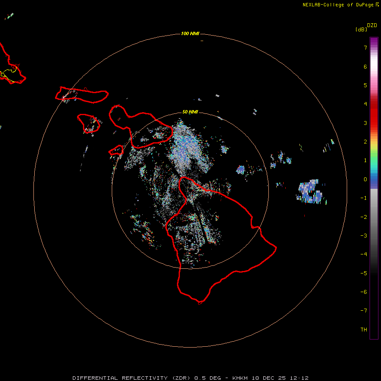Viewport: 381px width, 381px height.
Task: Click the -4 value on the color scale
Action: (x=364, y=254)
